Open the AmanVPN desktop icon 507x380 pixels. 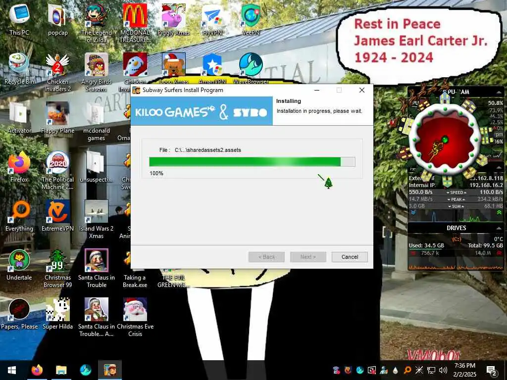pos(212,68)
